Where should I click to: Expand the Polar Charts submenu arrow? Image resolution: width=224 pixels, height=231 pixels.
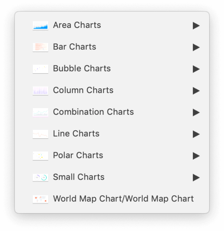click(x=196, y=156)
